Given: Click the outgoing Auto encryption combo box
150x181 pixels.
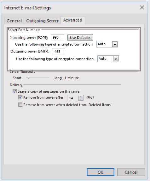Looking at the screenshot, I should [x=108, y=59].
